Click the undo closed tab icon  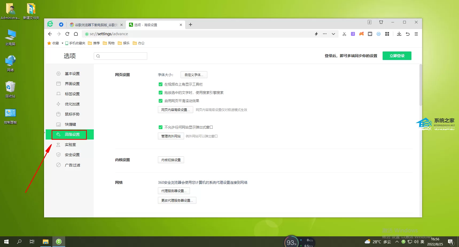tap(407, 34)
